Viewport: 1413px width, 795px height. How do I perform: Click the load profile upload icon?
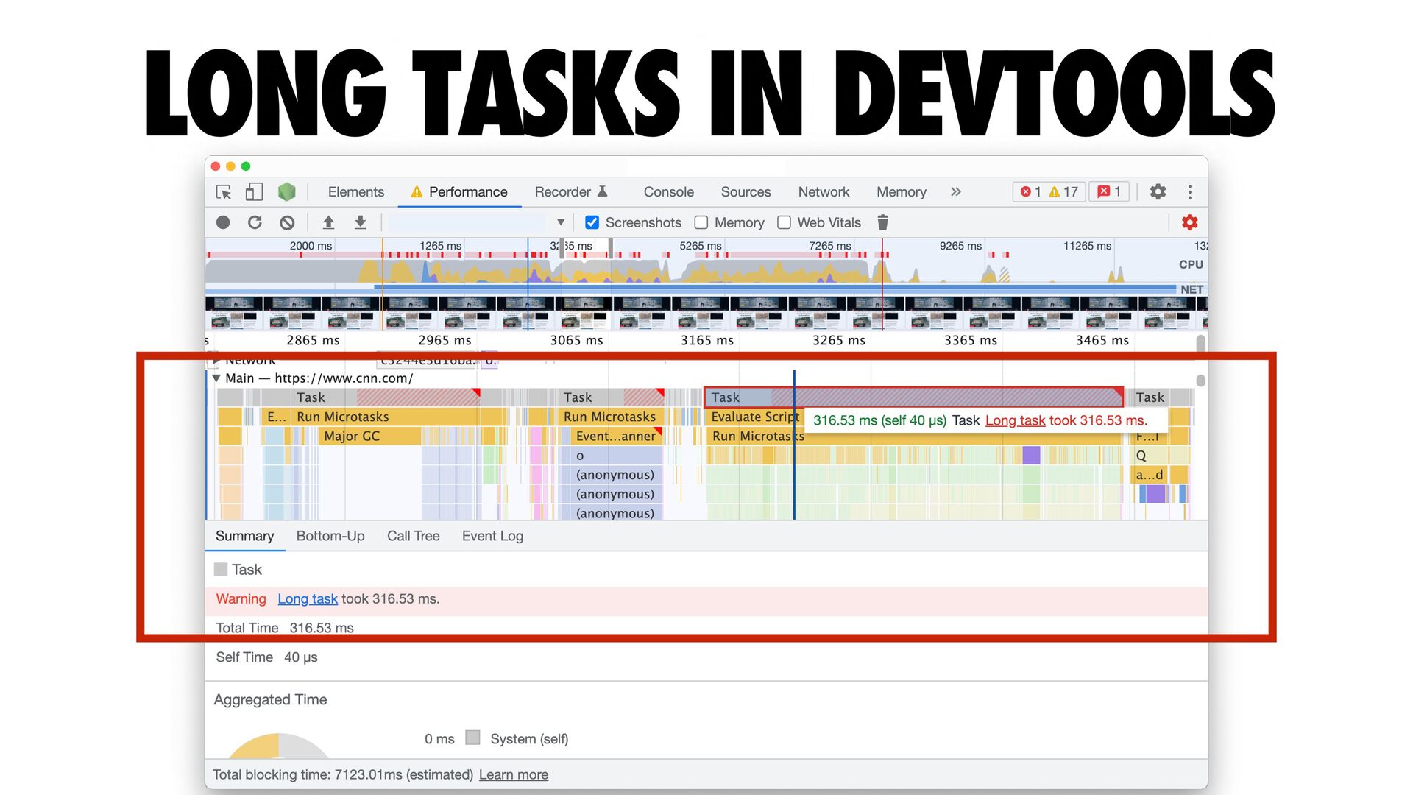click(328, 222)
